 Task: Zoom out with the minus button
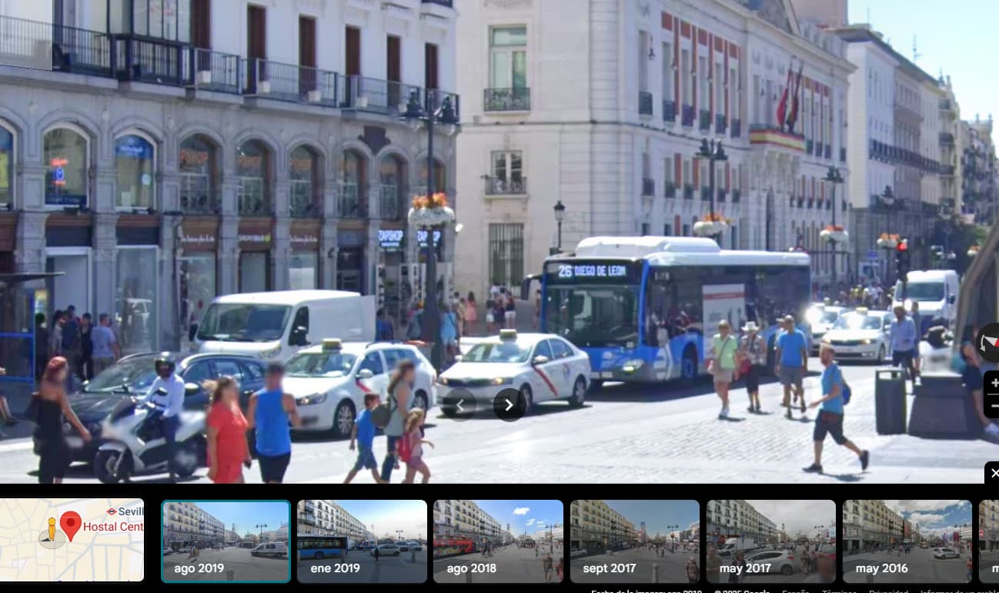(994, 406)
